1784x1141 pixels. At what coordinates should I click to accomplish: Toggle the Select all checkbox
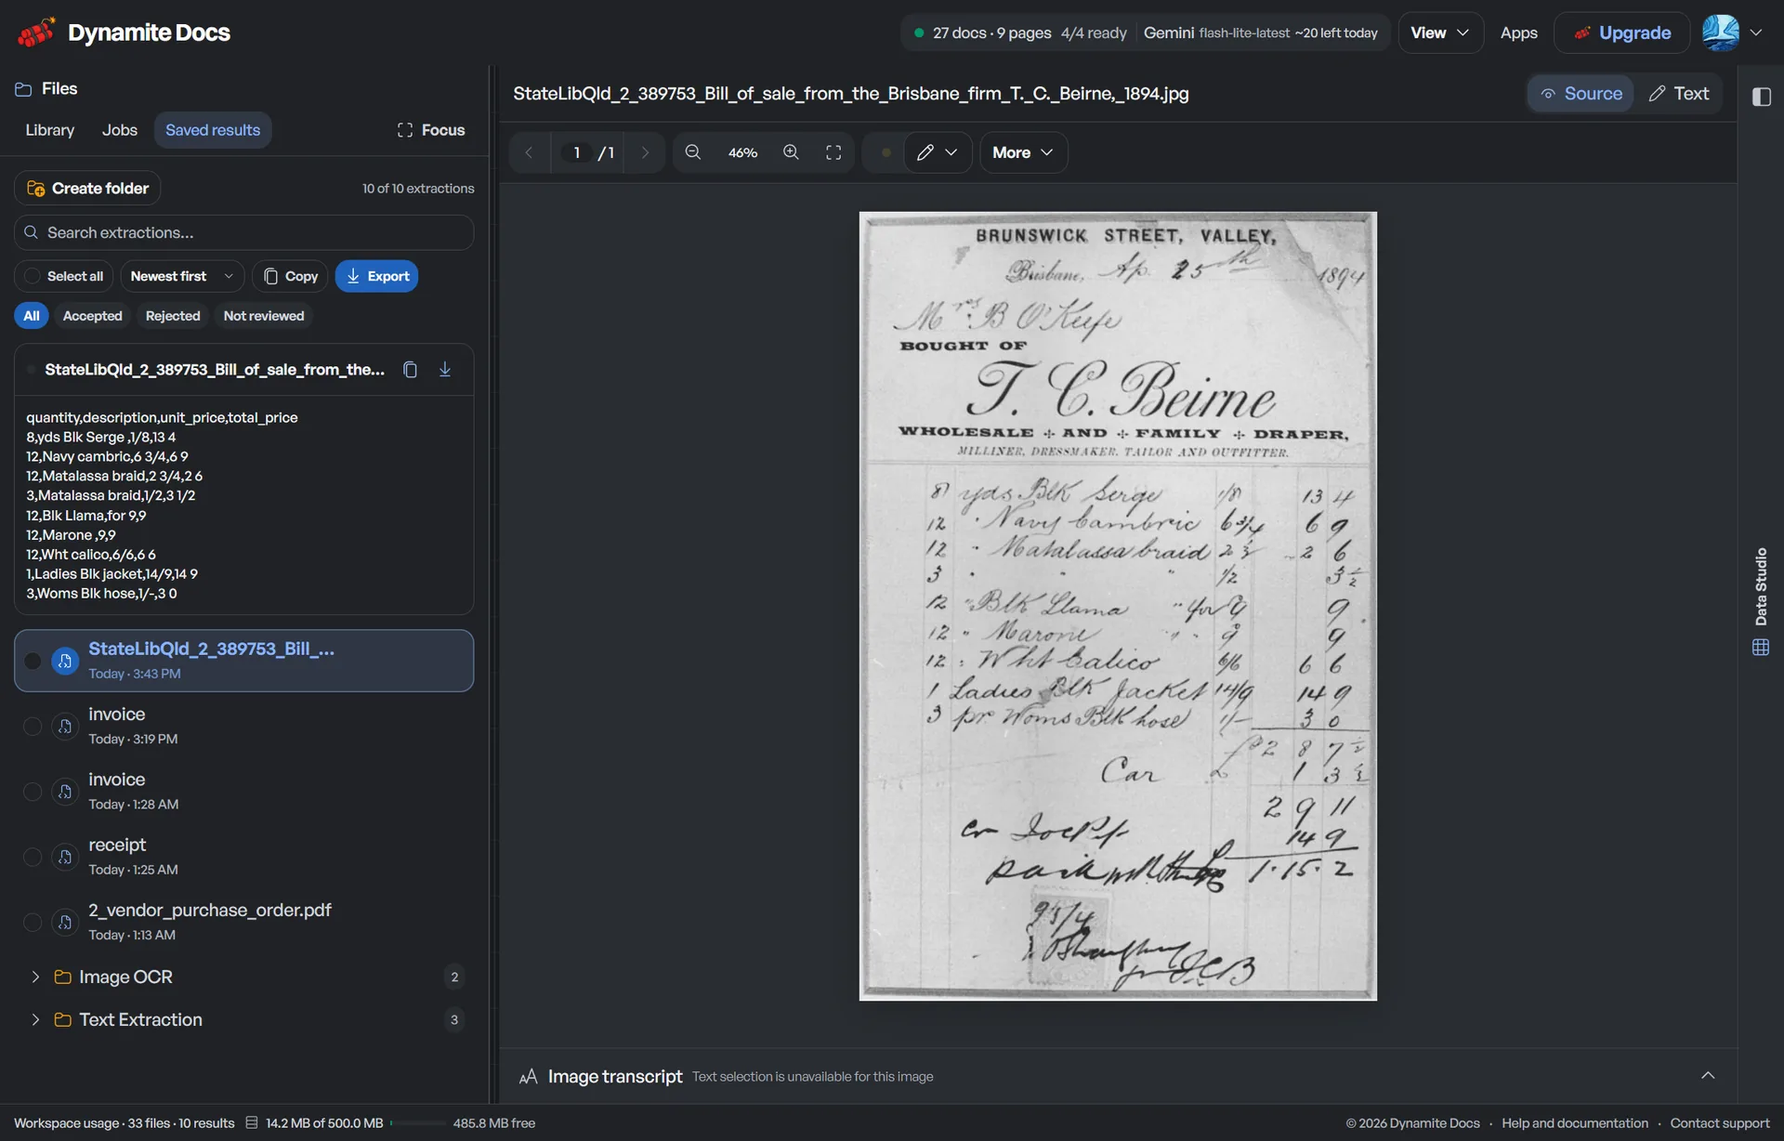click(33, 276)
